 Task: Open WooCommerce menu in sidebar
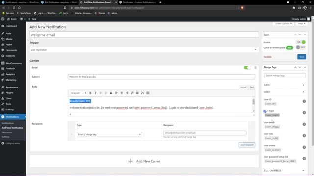click(13, 63)
